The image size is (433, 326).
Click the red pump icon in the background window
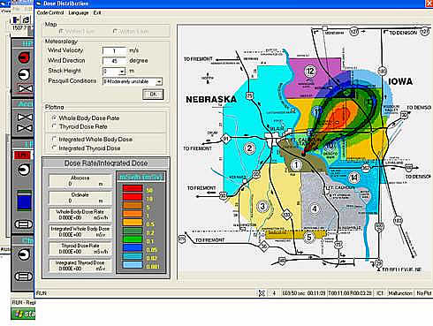point(24,57)
